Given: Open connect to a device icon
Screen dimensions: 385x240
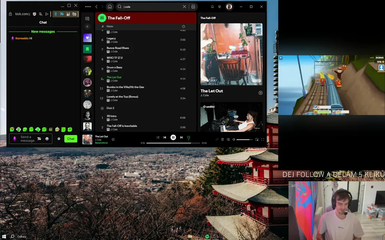Looking at the screenshot, I should tap(228, 139).
